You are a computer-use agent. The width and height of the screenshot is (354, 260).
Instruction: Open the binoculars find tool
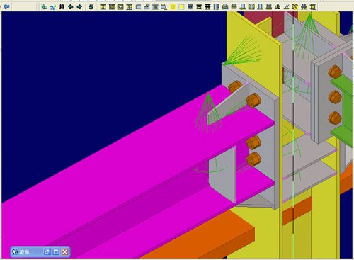click(62, 7)
